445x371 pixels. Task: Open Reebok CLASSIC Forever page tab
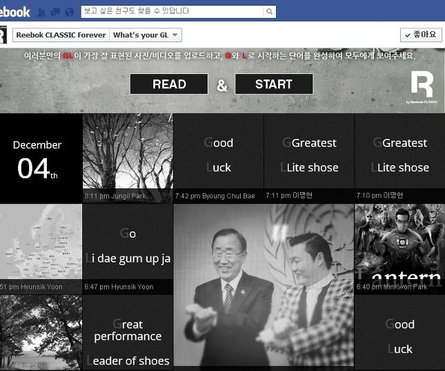pyautogui.click(x=61, y=35)
